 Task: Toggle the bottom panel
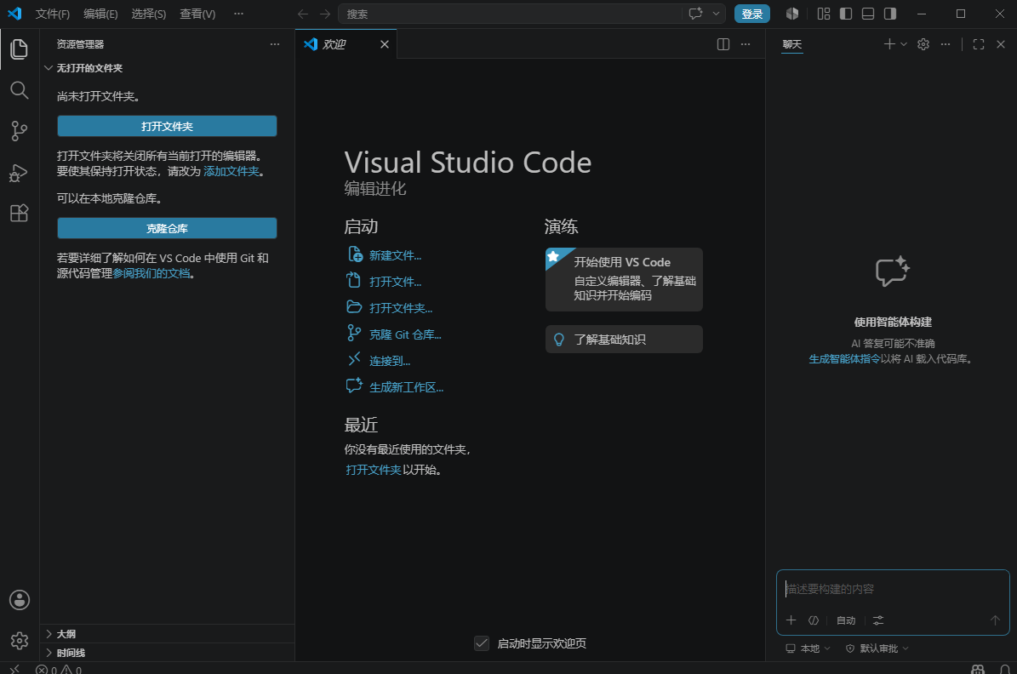868,14
